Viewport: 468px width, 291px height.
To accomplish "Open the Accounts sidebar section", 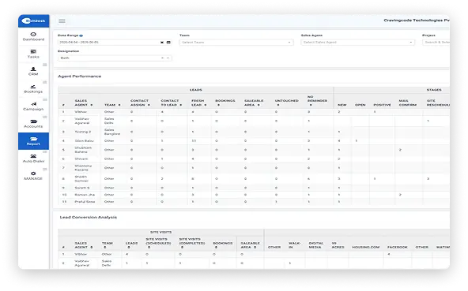I will tap(33, 124).
